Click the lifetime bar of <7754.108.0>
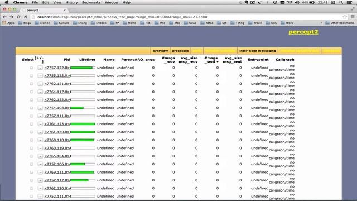The image size is (357, 201). pyautogui.click(x=83, y=108)
